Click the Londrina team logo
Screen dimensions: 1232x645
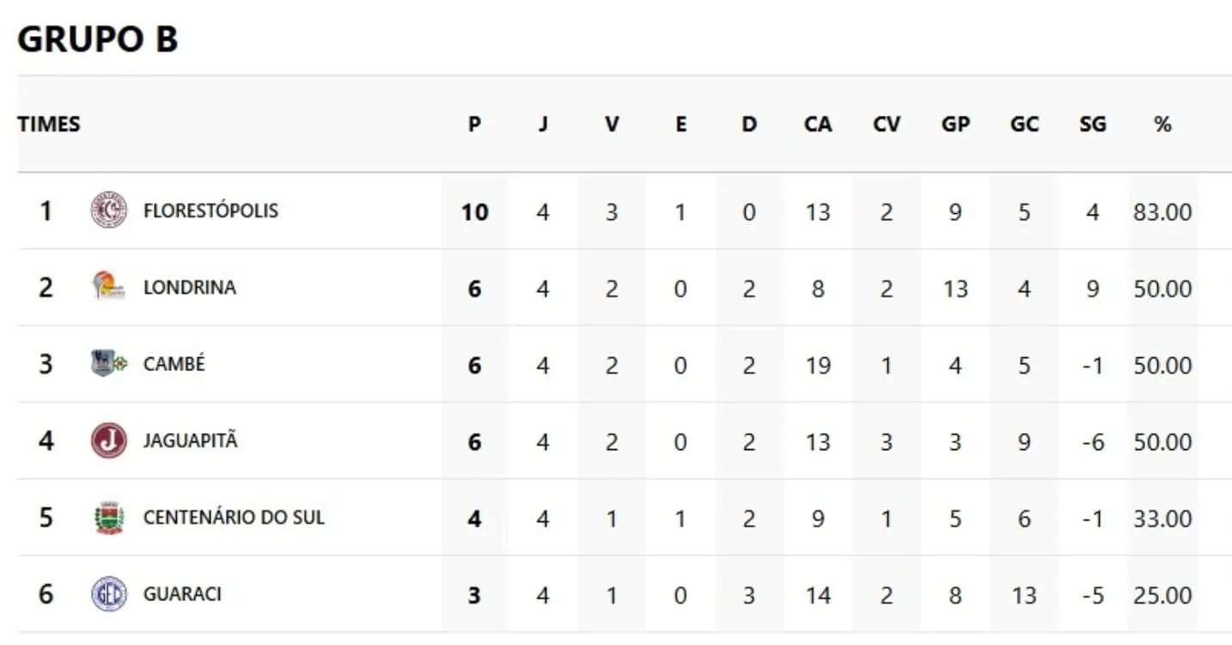pyautogui.click(x=109, y=287)
